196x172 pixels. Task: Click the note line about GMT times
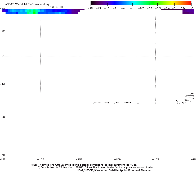point(84,165)
